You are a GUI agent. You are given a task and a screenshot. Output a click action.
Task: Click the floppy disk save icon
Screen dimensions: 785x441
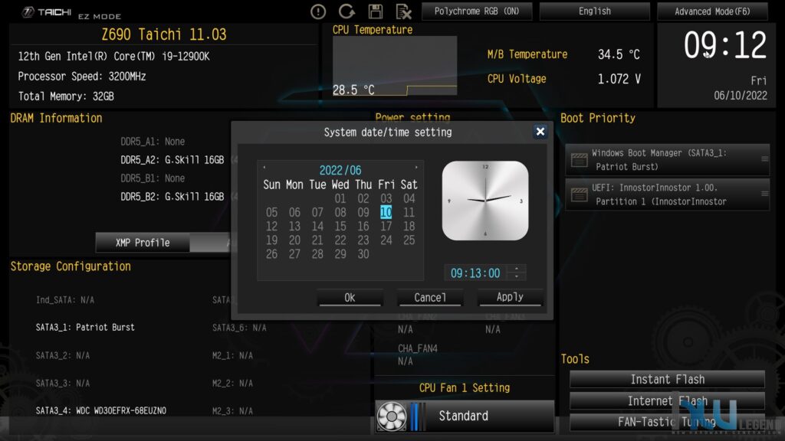376,11
